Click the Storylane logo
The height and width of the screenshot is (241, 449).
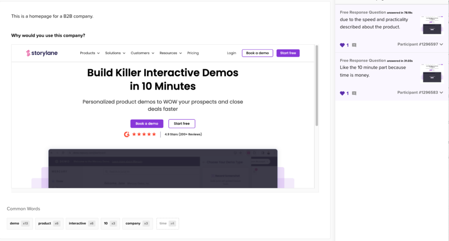tap(42, 53)
